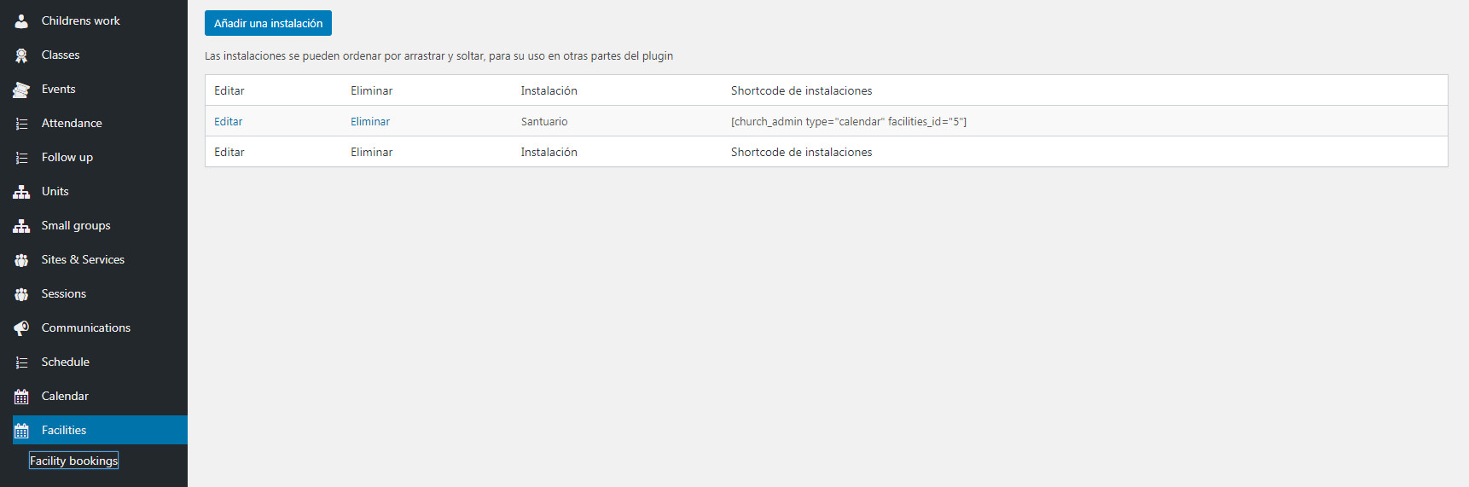This screenshot has width=1469, height=487.
Task: Click the Units hierarchy icon
Action: (x=21, y=192)
